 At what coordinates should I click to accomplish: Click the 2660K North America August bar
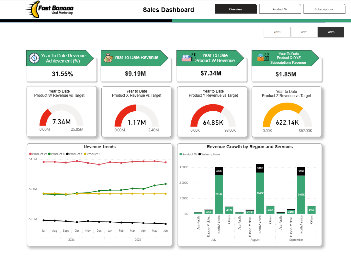[260, 193]
